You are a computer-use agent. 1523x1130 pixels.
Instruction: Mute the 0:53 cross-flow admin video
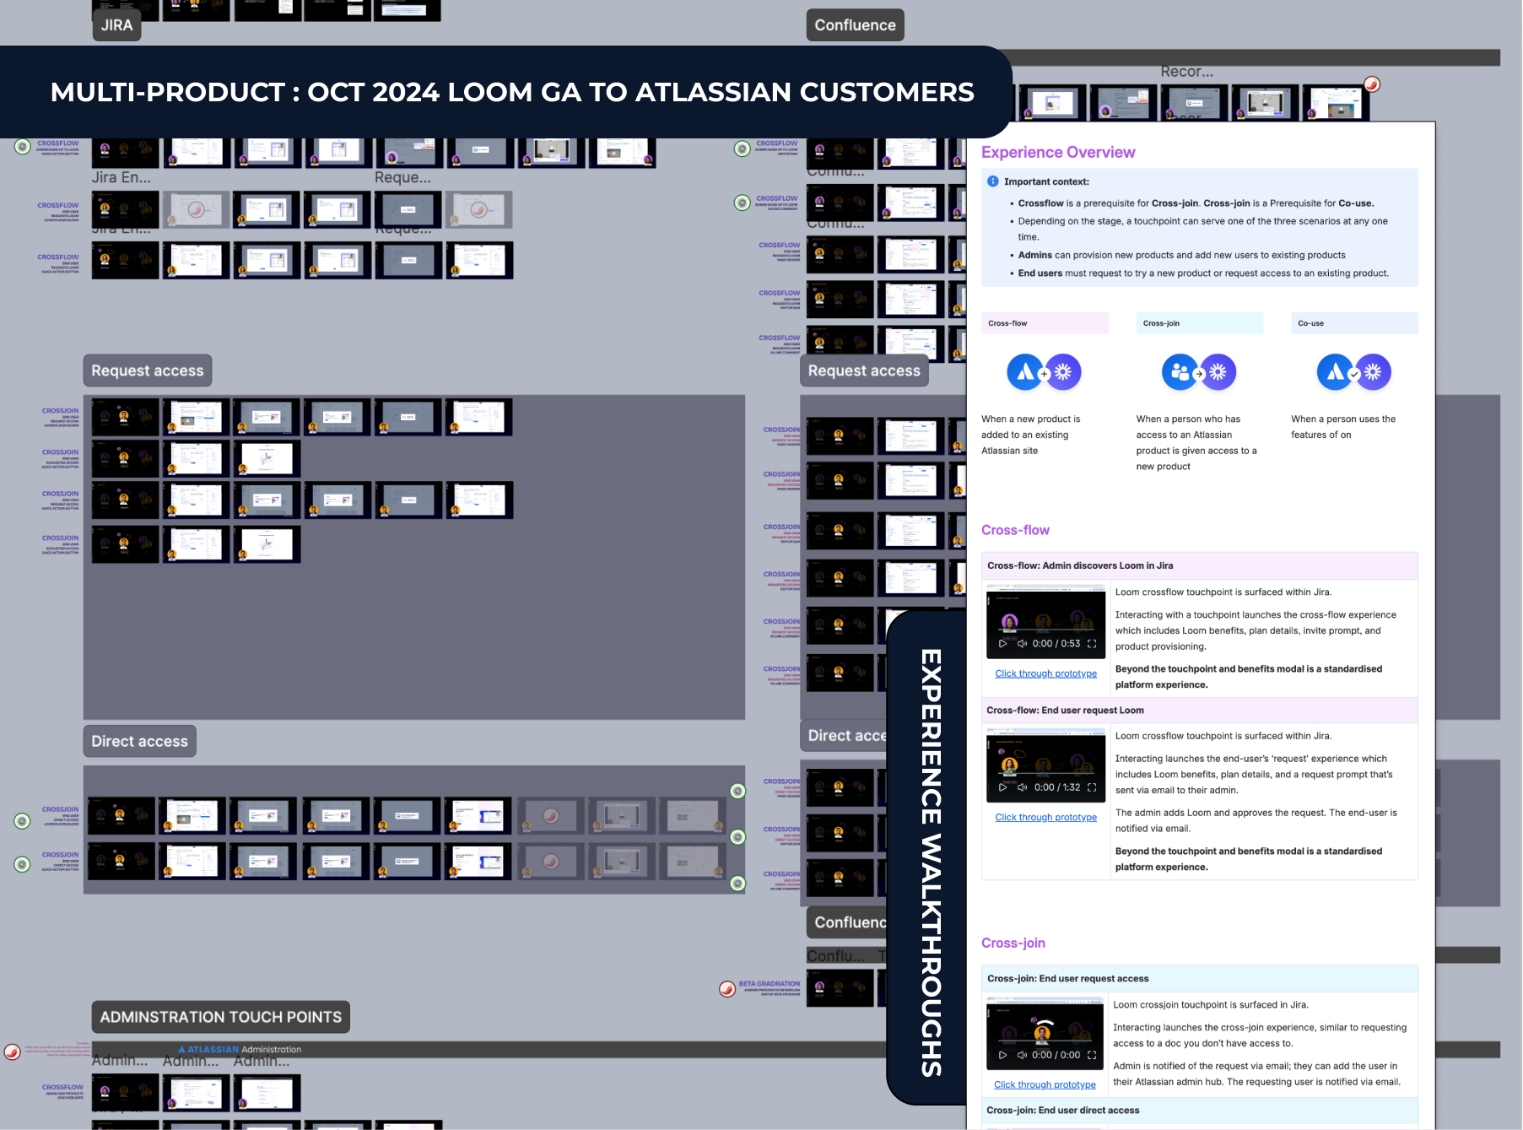pyautogui.click(x=1022, y=644)
